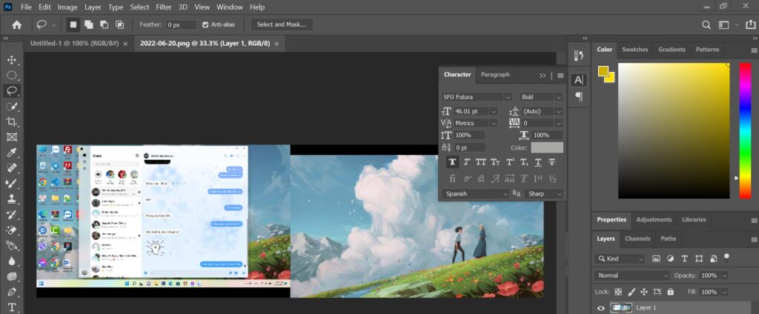Select the Move tool
This screenshot has width=759, height=314.
pyautogui.click(x=12, y=60)
